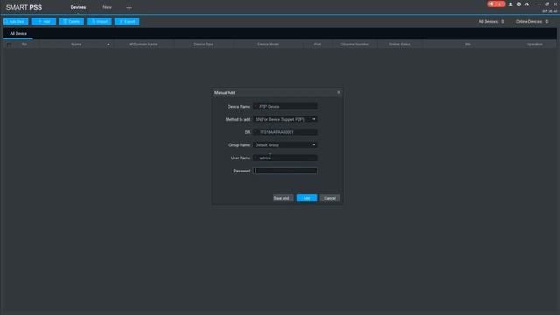The image size is (560, 315).
Task: Click the SN input field in dialog
Action: click(x=285, y=132)
